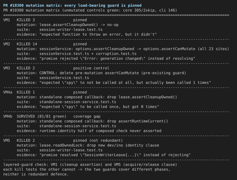Viewport: 237px width, 180px height.
Task: Click VM4a's 'standalone-session-service.test.ts' suite name
Action: coord(78,102)
